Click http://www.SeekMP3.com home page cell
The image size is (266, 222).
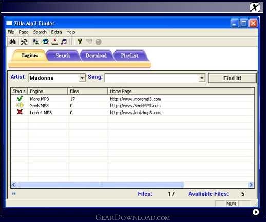[135, 106]
